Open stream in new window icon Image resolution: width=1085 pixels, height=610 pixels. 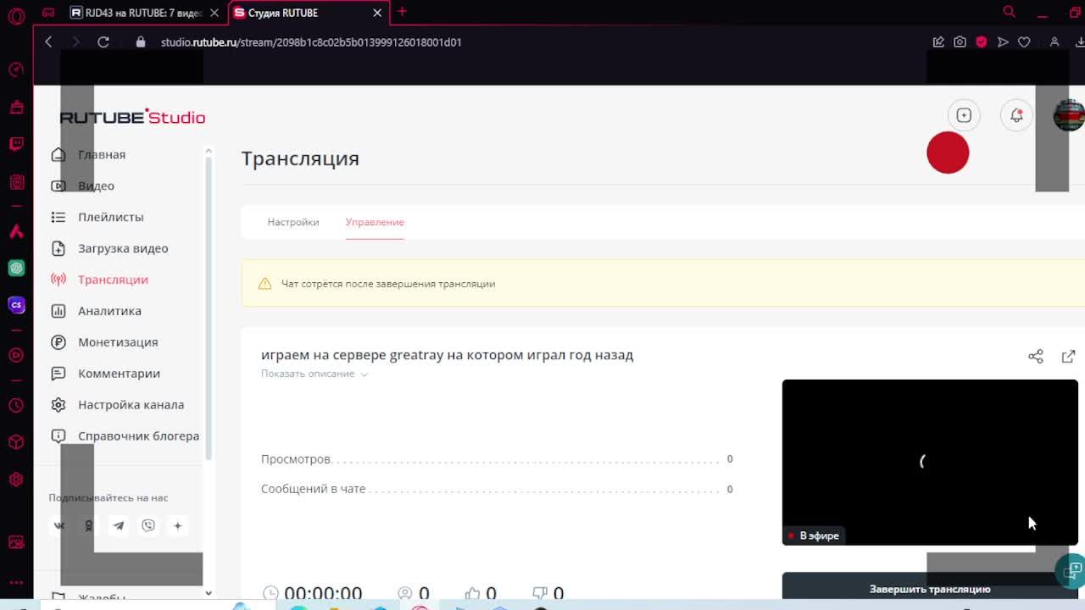click(x=1069, y=357)
